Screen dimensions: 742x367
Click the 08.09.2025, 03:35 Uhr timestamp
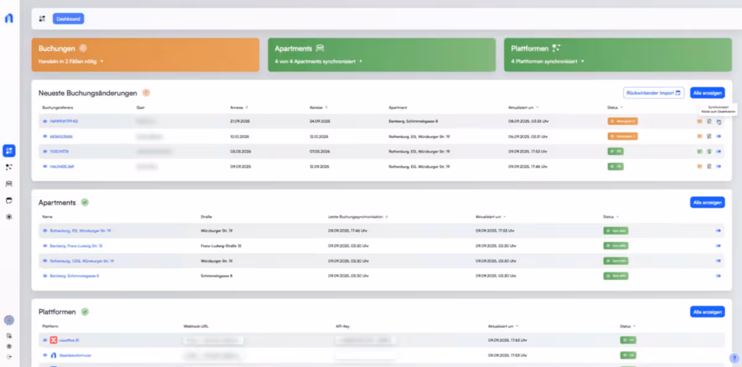point(528,121)
